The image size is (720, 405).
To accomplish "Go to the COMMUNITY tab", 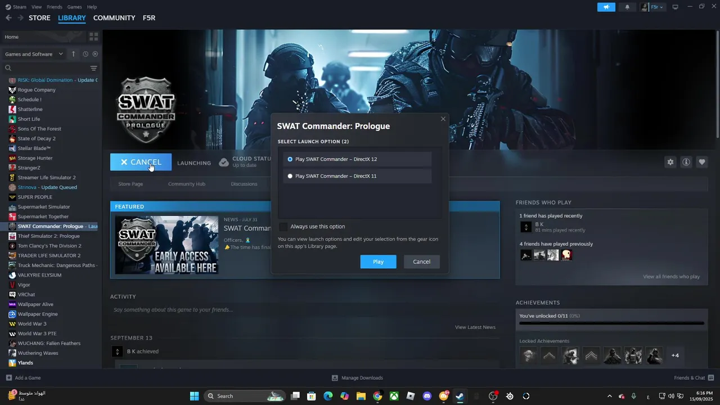I will pos(114,18).
